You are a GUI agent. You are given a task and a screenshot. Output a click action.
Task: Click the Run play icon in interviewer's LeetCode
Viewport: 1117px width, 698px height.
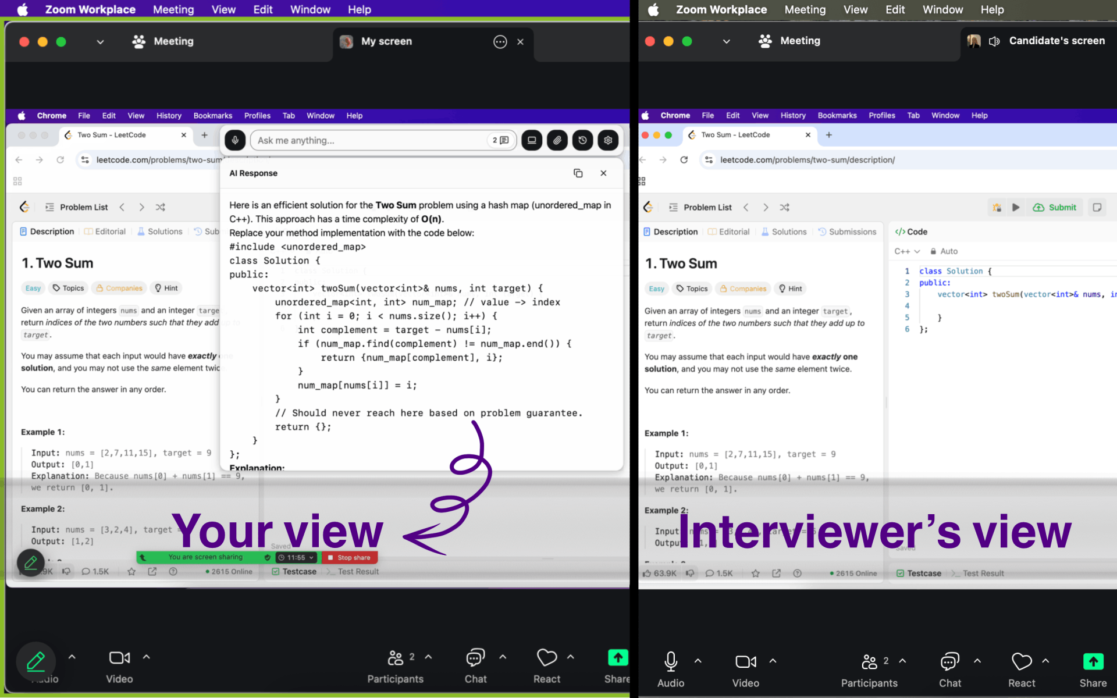pos(1016,208)
